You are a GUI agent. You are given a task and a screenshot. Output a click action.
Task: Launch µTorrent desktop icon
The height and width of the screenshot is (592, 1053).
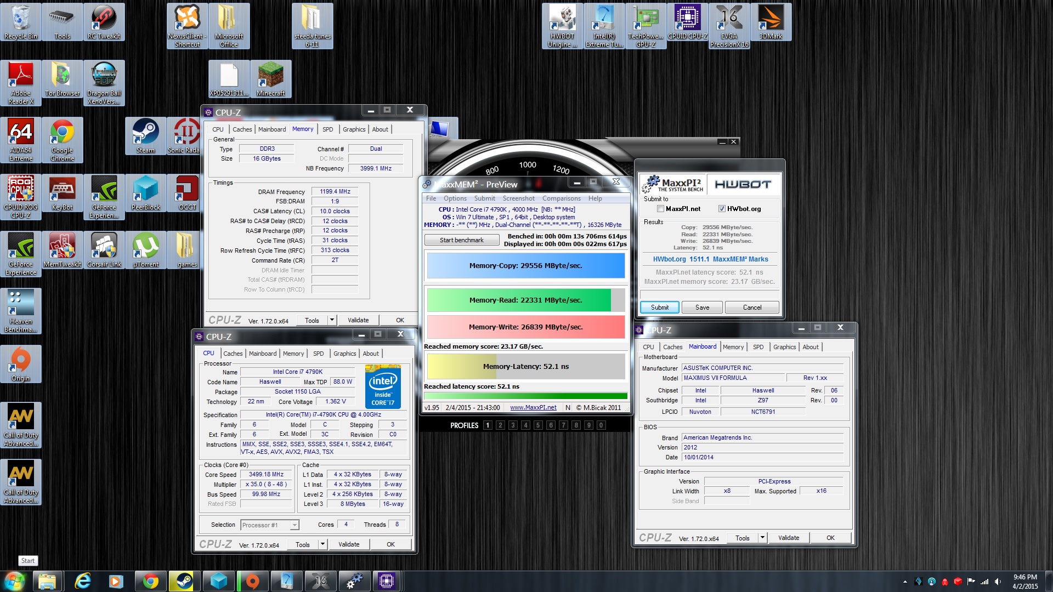click(x=145, y=250)
